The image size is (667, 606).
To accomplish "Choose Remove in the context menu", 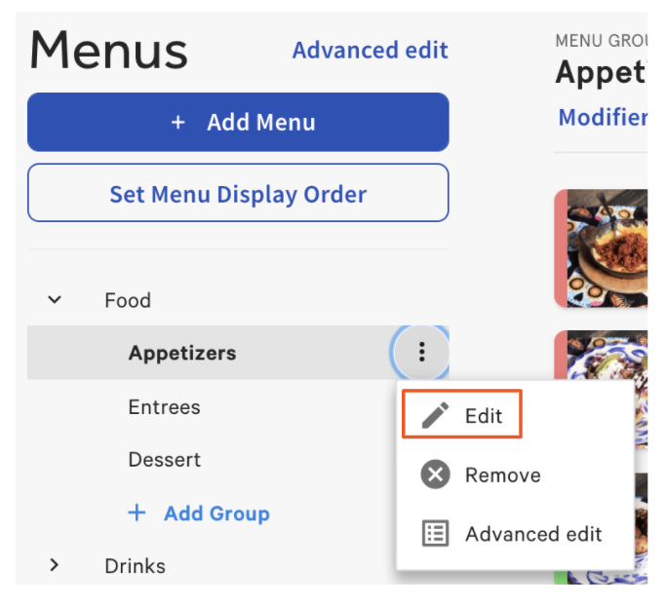I will (x=502, y=475).
